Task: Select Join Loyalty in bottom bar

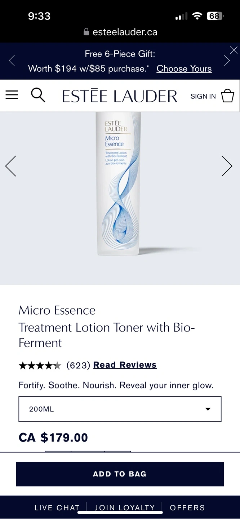Action: 125,507
